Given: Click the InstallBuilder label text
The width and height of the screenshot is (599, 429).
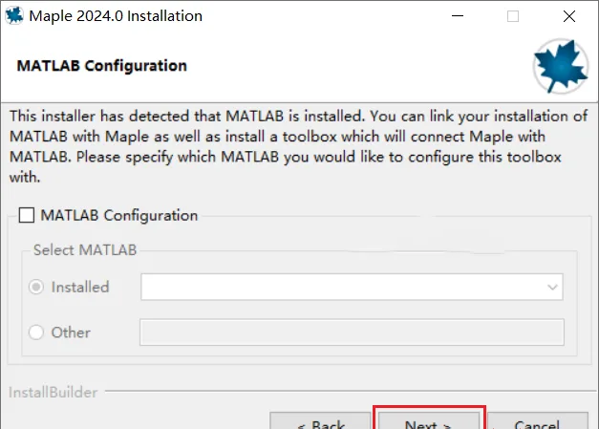Looking at the screenshot, I should click(53, 393).
